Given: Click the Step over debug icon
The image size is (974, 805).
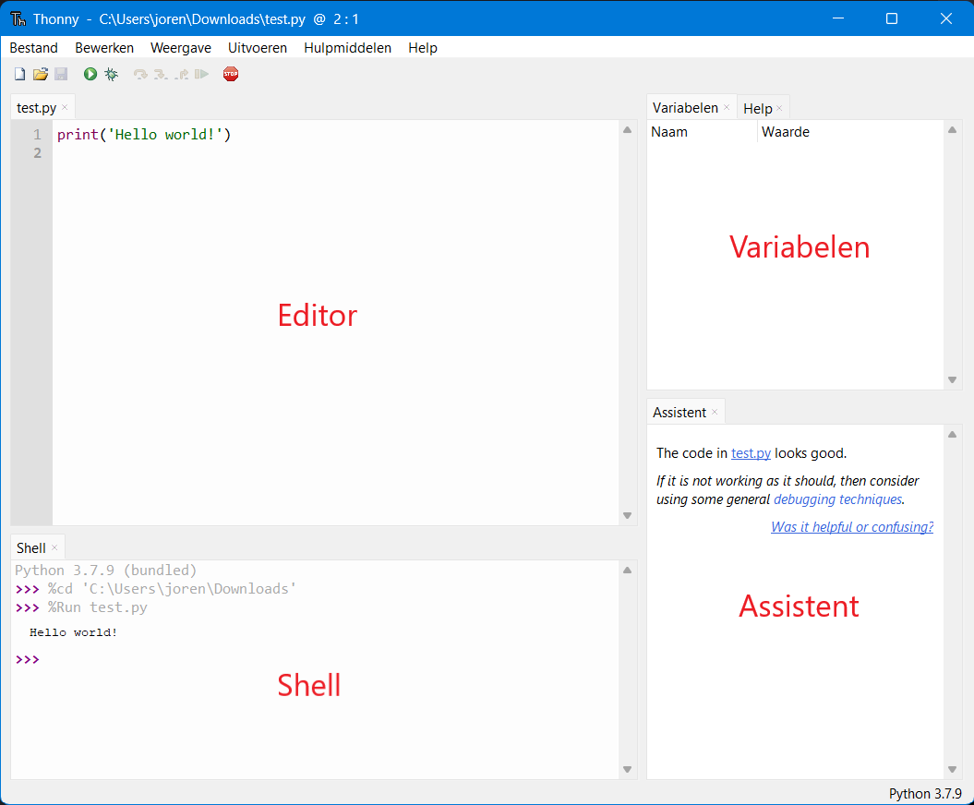Looking at the screenshot, I should tap(140, 75).
